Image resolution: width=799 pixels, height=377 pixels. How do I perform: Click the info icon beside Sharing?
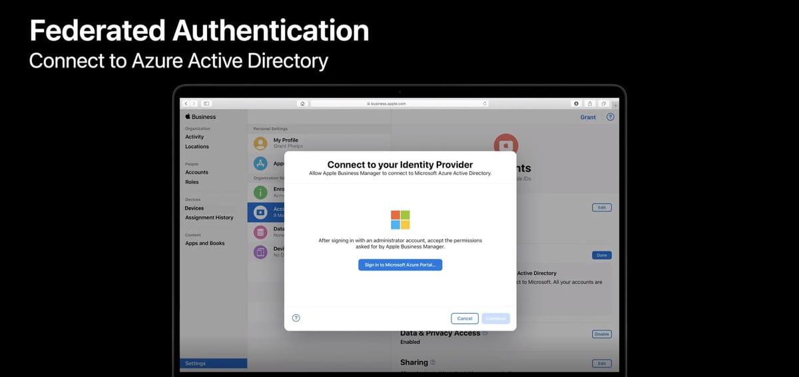click(433, 362)
